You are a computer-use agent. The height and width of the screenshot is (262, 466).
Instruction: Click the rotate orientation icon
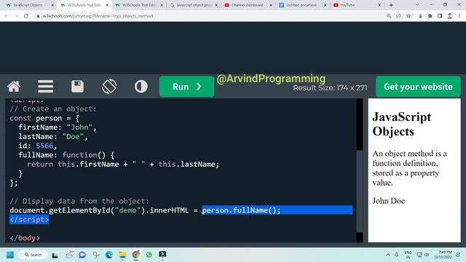tap(109, 87)
